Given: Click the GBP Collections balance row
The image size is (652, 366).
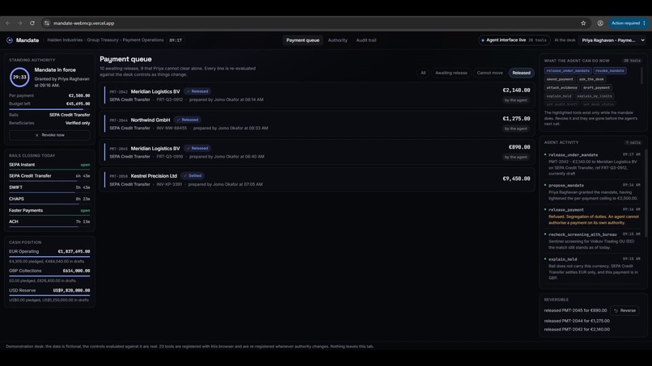Looking at the screenshot, I should tap(49, 276).
